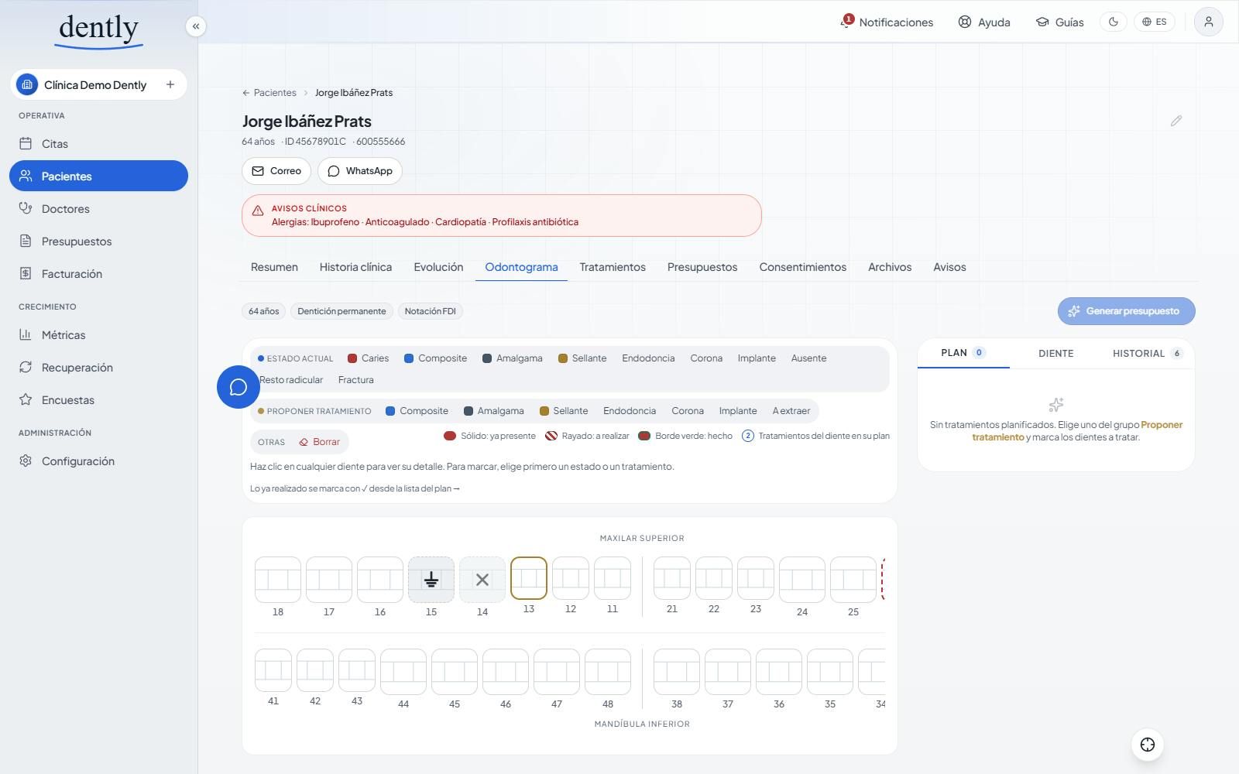The image size is (1239, 774).
Task: Select the highlighted tooth 13 box
Action: (x=529, y=578)
